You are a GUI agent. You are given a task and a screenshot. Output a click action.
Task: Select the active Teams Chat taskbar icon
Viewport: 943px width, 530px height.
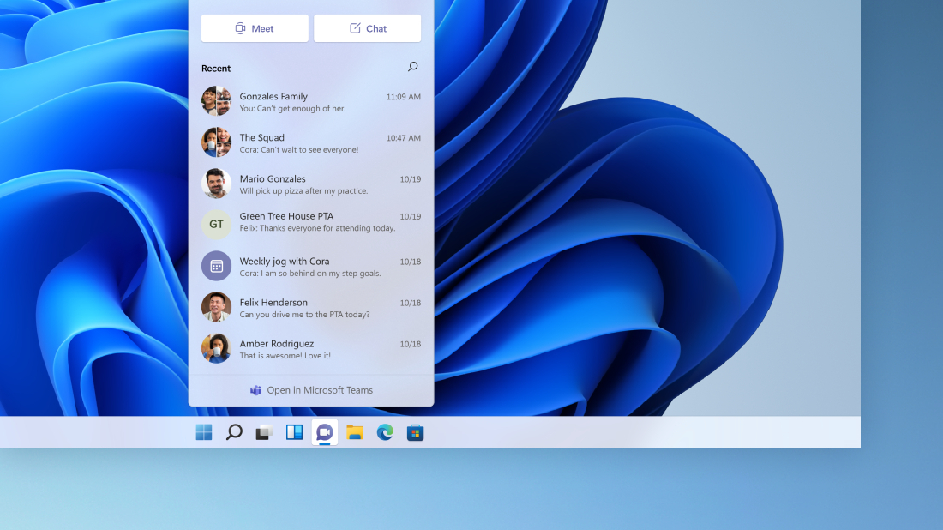[x=324, y=432]
